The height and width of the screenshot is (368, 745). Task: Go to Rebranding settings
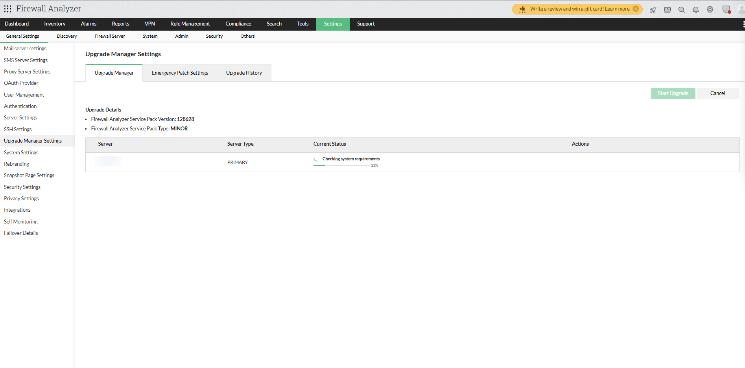(17, 164)
